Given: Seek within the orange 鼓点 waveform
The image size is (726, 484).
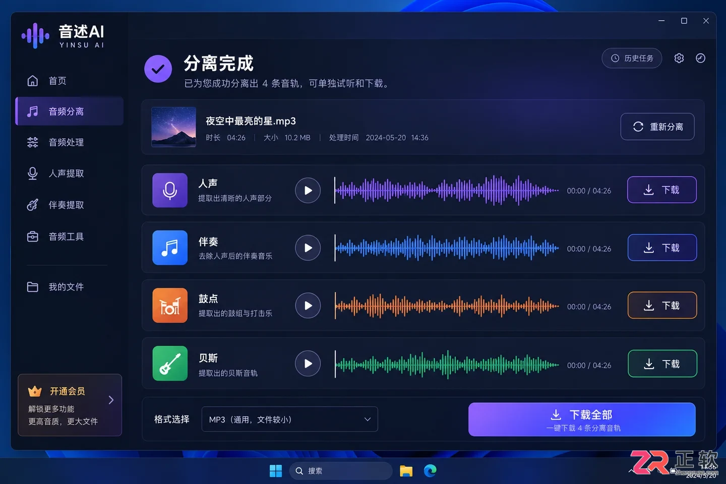Looking at the screenshot, I should click(x=447, y=306).
